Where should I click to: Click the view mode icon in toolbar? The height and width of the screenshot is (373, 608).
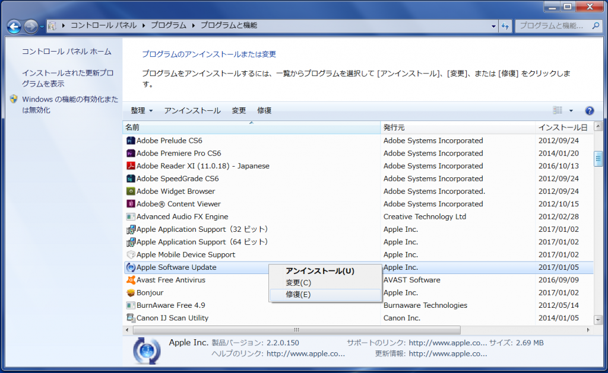[558, 111]
